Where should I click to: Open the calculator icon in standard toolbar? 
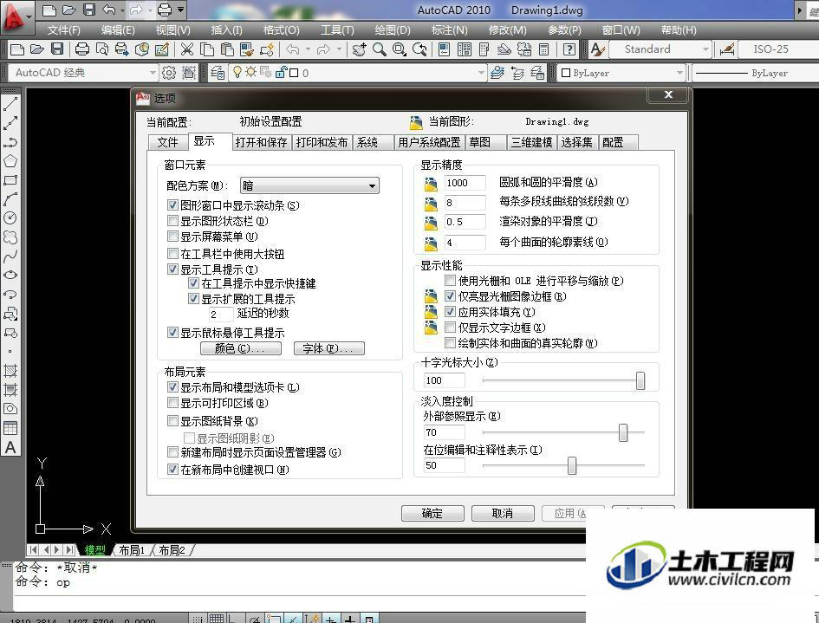(543, 49)
